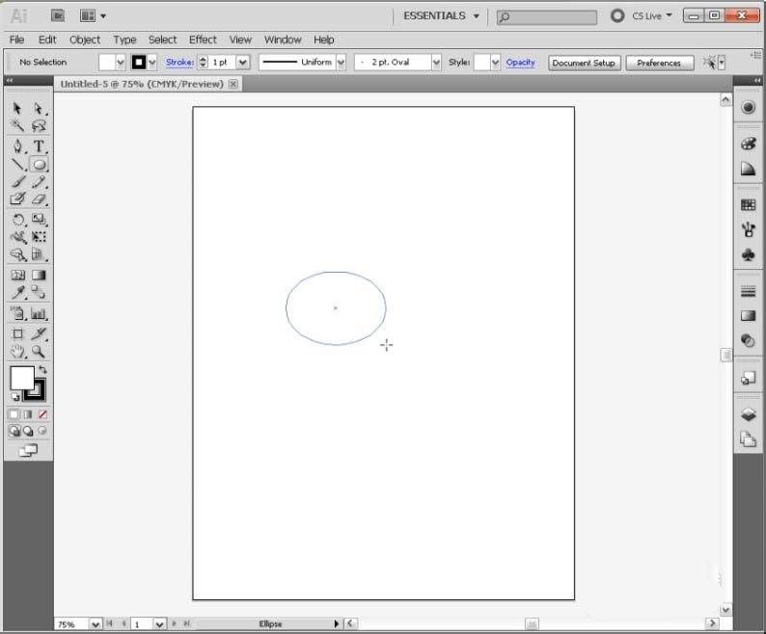Open the Symbols panel icon
Image resolution: width=766 pixels, height=634 pixels.
(748, 255)
